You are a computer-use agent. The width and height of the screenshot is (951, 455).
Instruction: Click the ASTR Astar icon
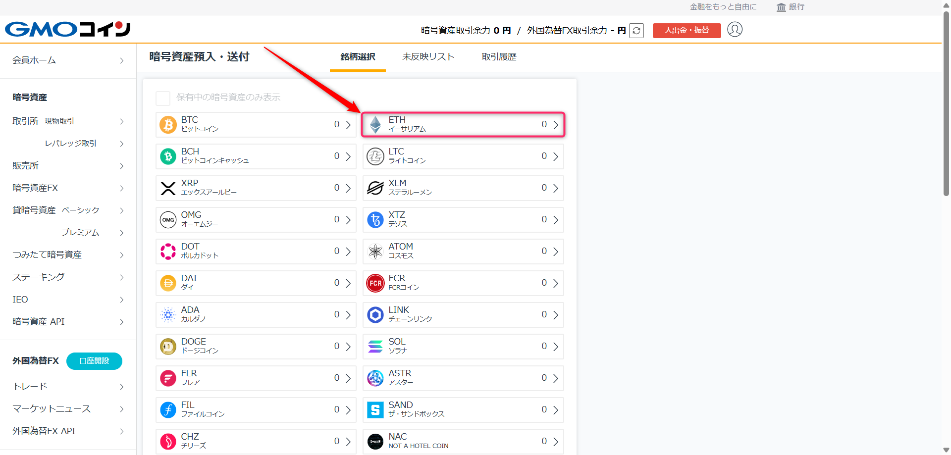pos(375,378)
